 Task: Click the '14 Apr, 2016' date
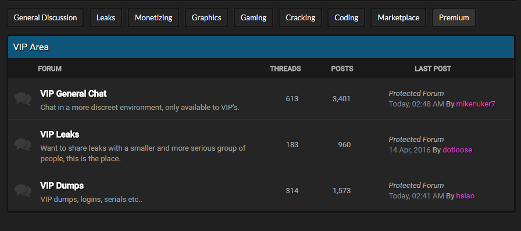pyautogui.click(x=410, y=150)
